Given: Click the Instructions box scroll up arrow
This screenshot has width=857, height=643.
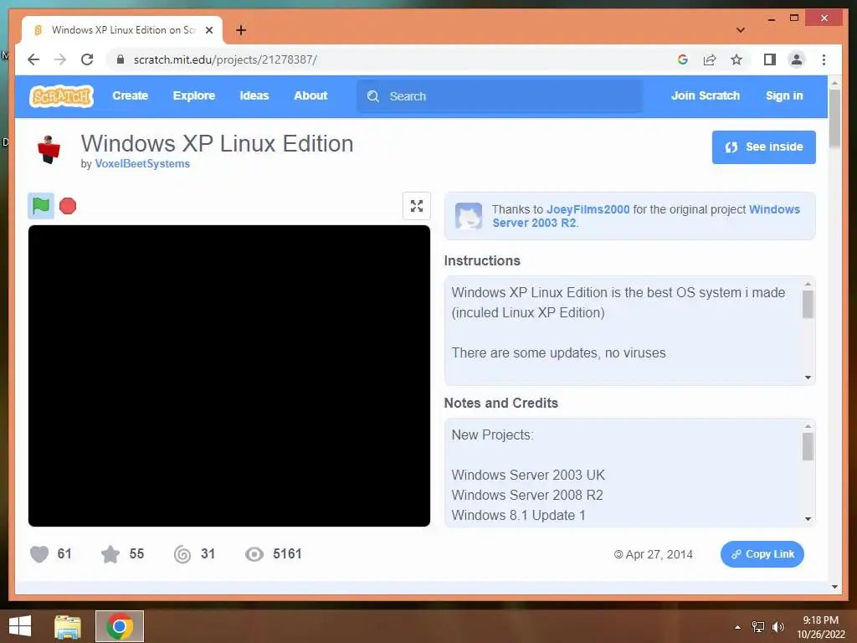Looking at the screenshot, I should [808, 285].
